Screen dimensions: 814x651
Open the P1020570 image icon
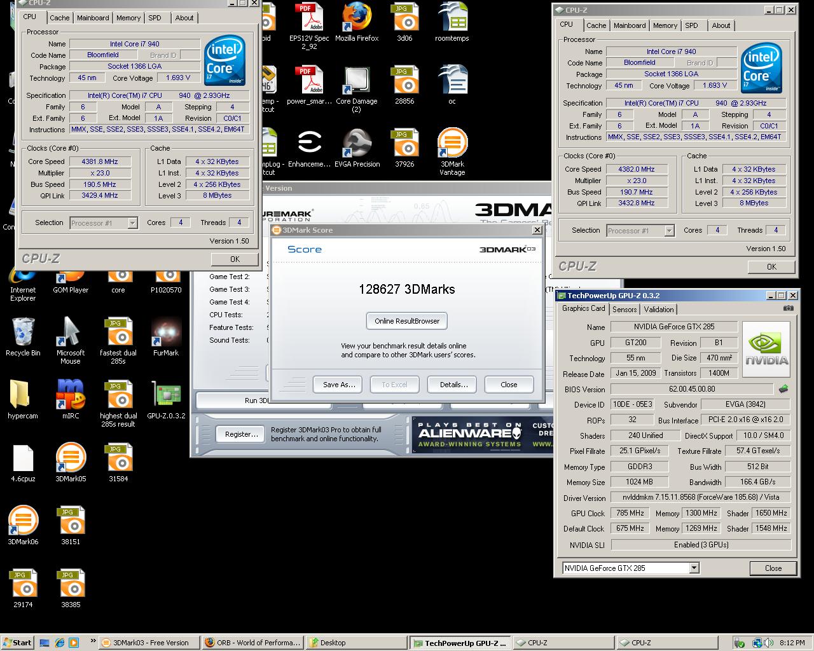tap(166, 282)
